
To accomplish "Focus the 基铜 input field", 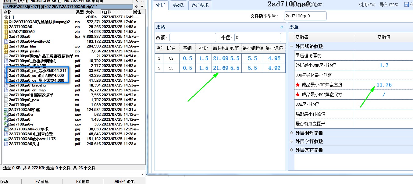I will coord(193,37).
